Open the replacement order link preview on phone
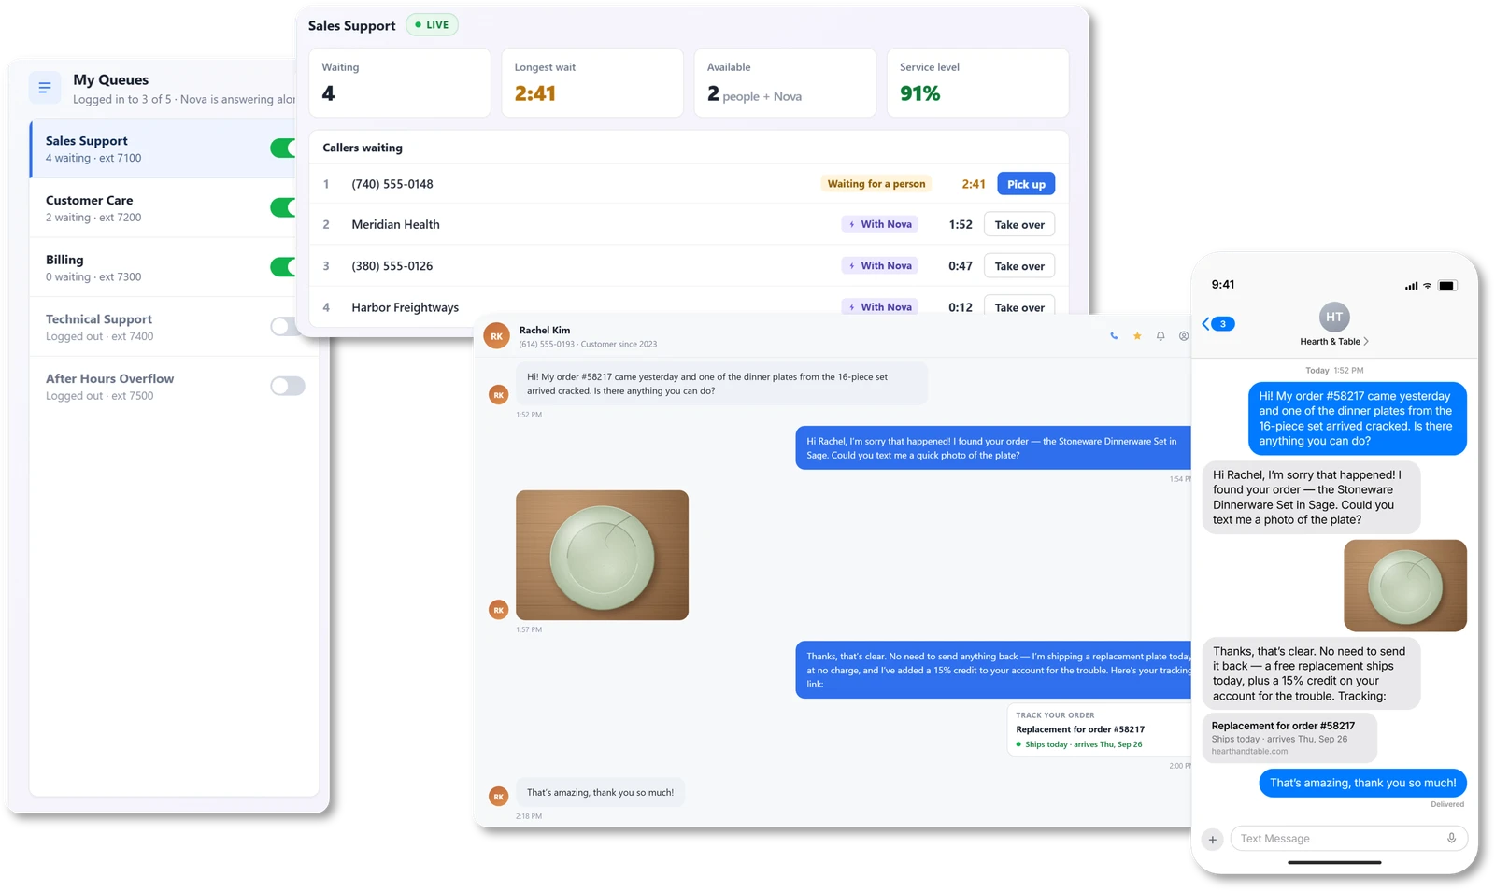The width and height of the screenshot is (1495, 891). 1289,738
